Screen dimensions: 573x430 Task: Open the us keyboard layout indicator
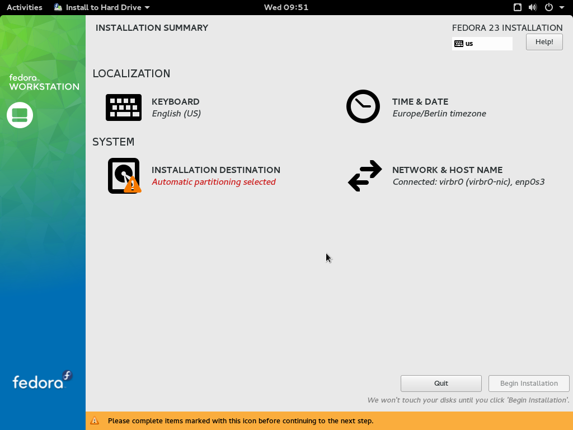pos(482,44)
